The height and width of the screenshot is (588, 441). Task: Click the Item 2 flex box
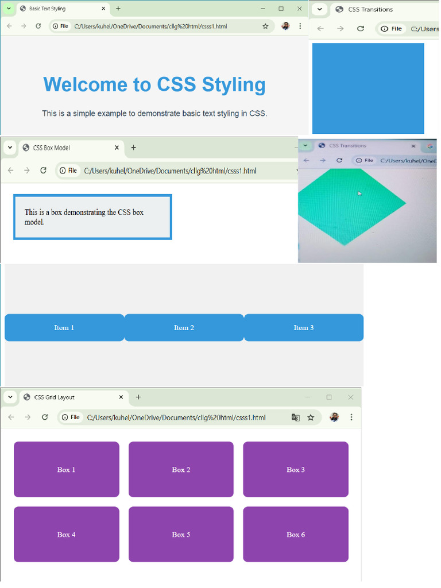(184, 327)
